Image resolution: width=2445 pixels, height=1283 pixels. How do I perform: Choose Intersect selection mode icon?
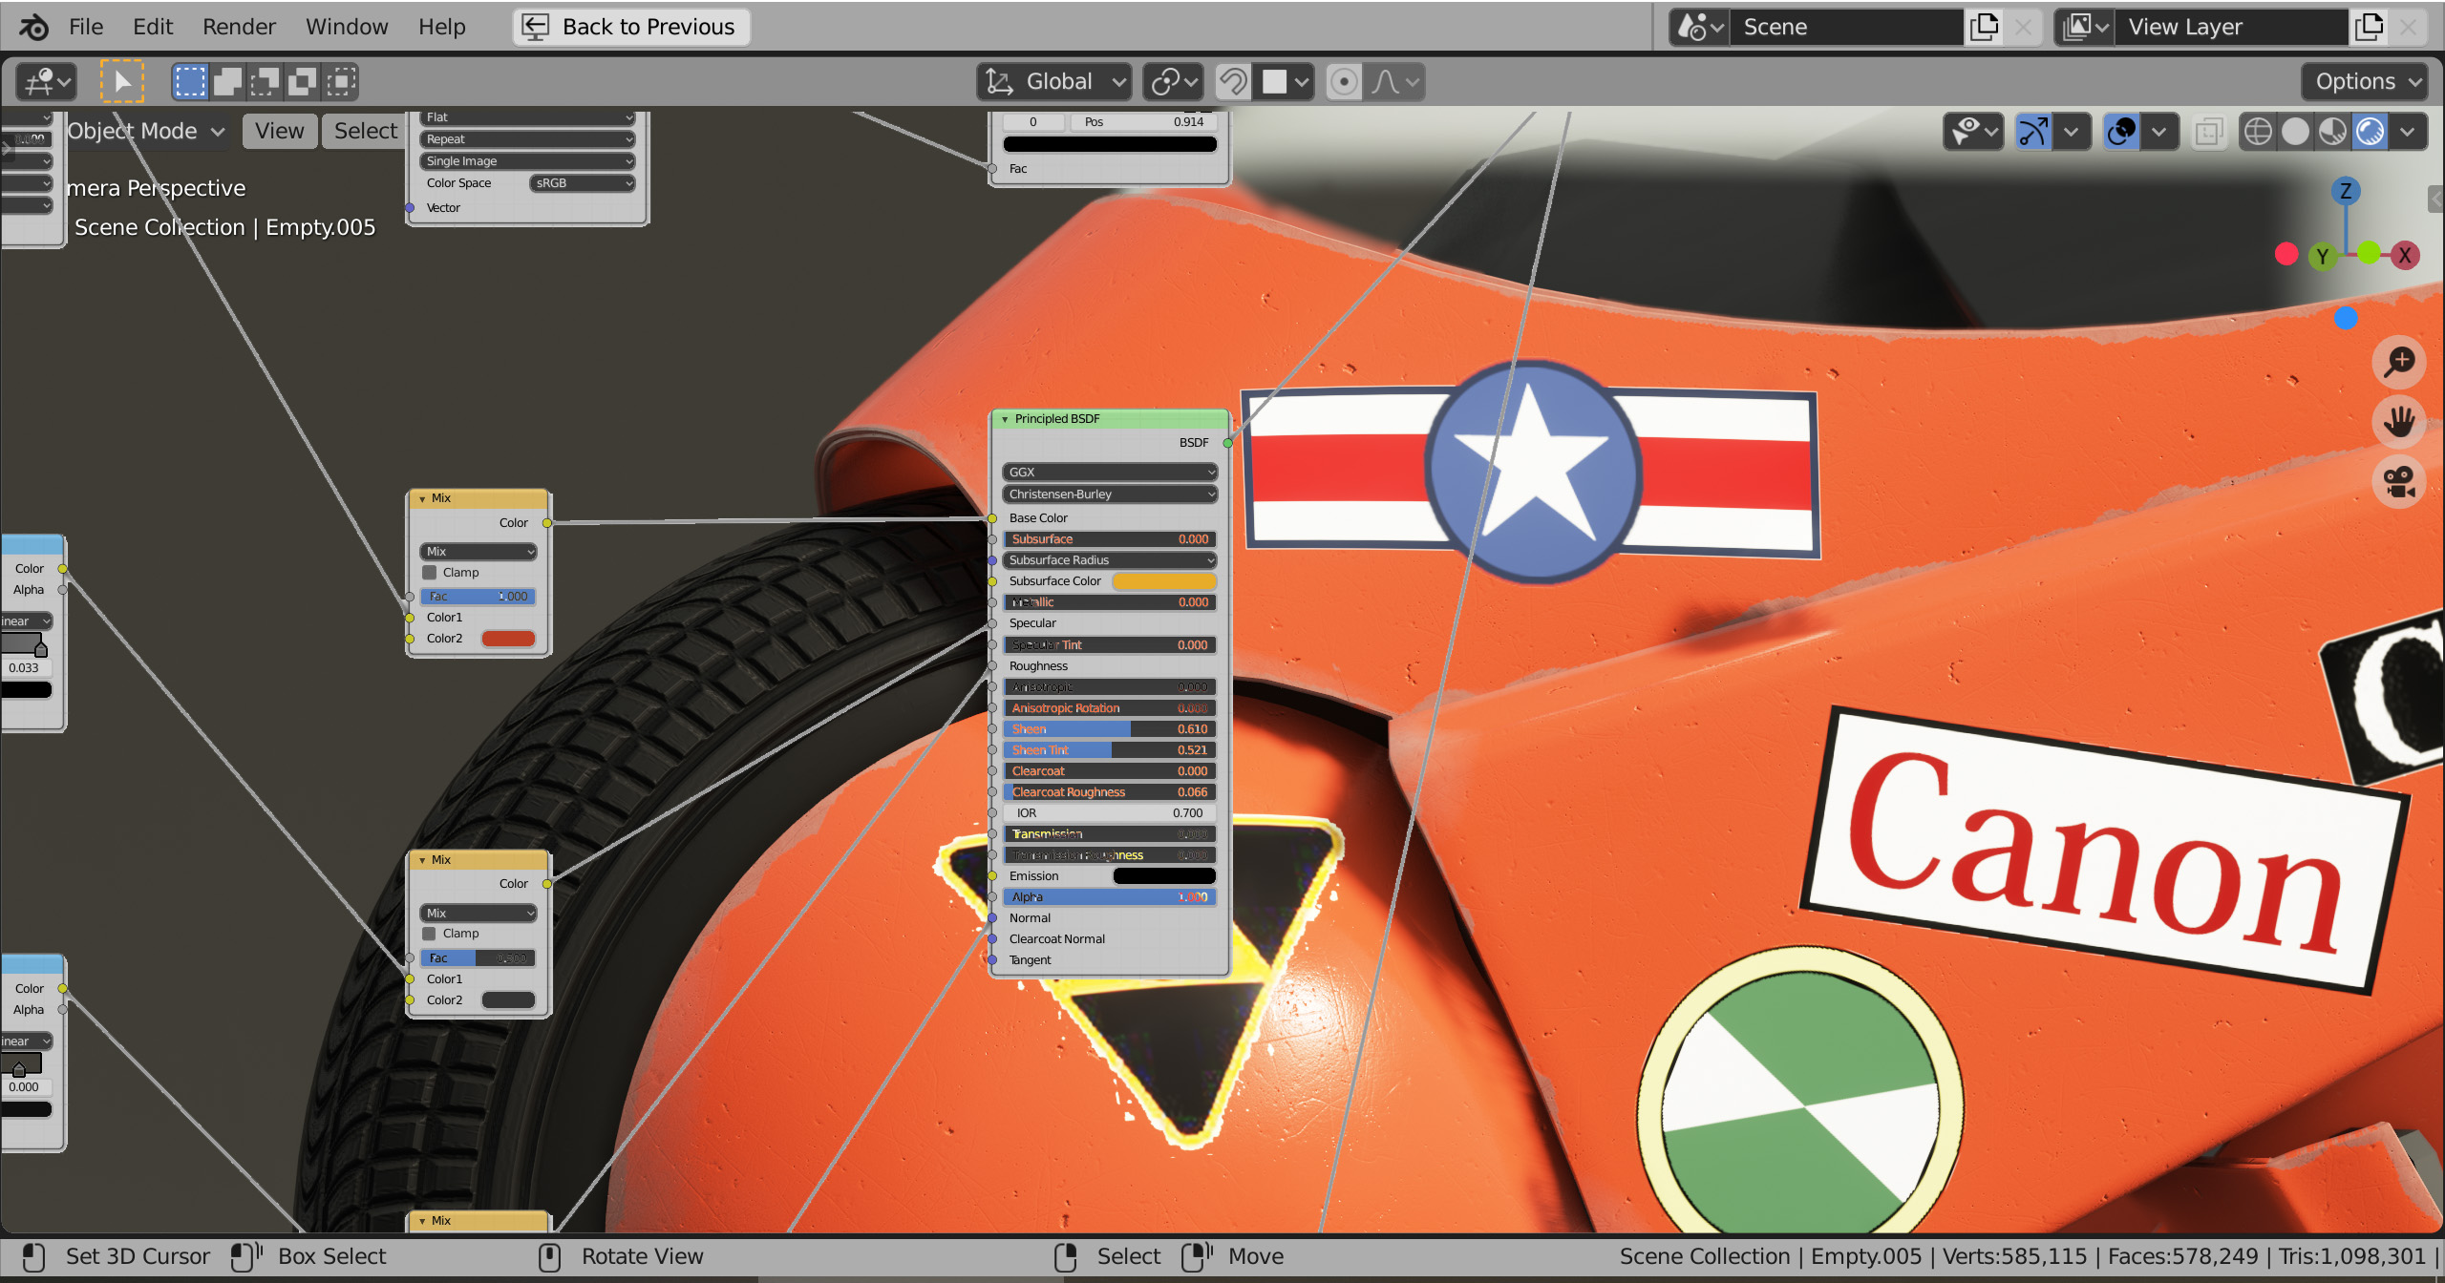click(340, 81)
